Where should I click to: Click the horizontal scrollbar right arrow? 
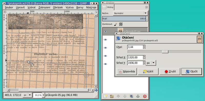[93, 90]
